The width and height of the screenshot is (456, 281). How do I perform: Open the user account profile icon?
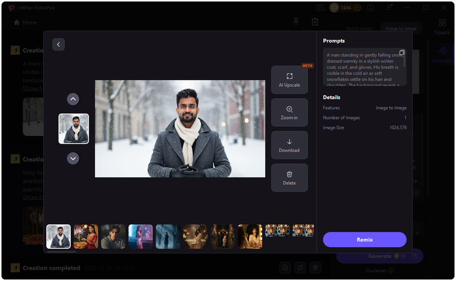point(371,8)
